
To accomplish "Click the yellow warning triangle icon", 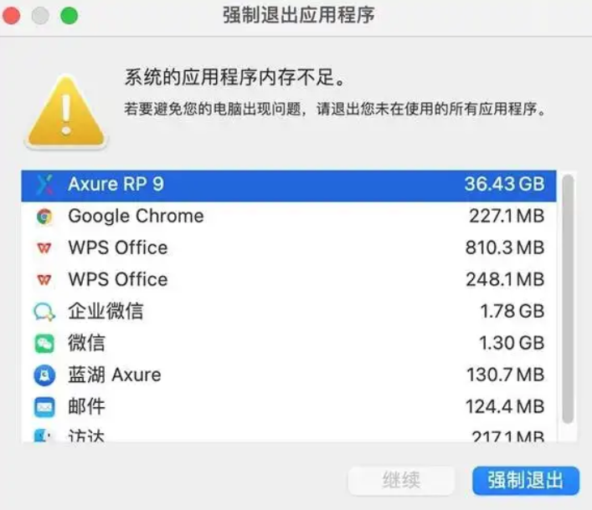I will point(66,112).
